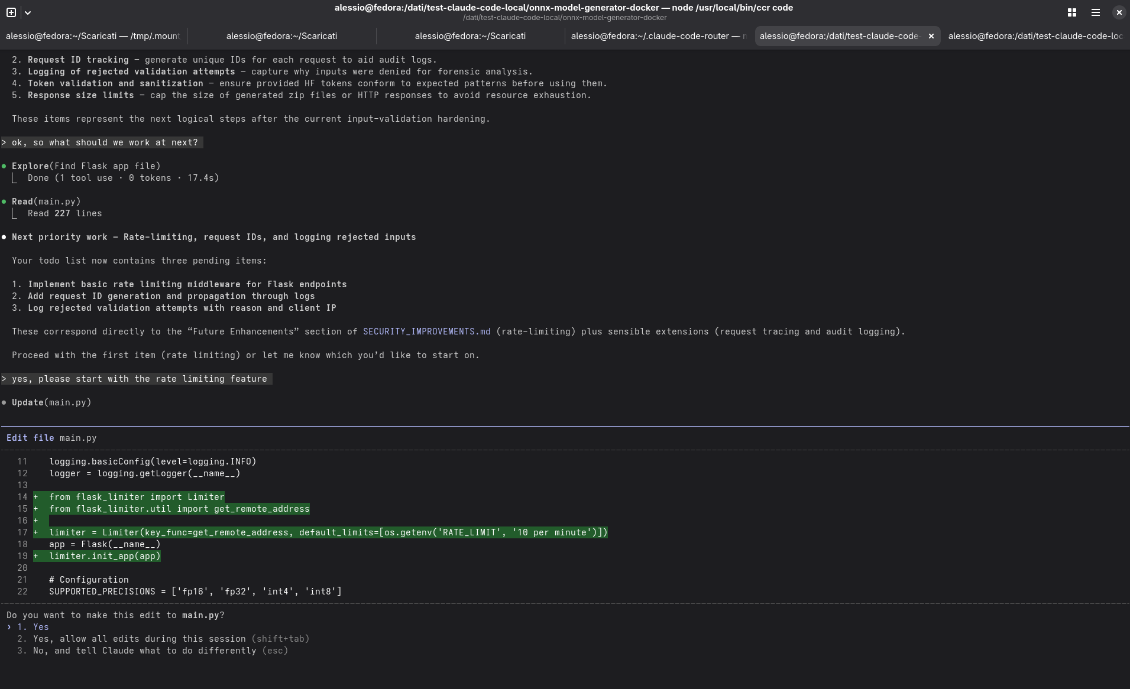Close the terminal window
Screen dimensions: 1130x689
(1119, 12)
